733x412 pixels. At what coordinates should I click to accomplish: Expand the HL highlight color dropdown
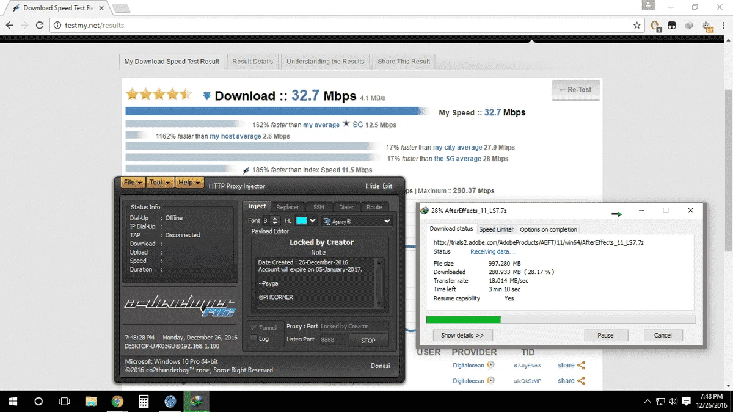click(313, 220)
